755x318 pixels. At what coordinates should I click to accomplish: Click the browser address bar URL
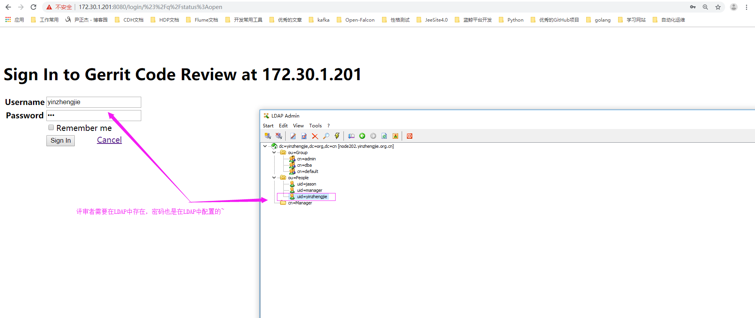click(150, 7)
